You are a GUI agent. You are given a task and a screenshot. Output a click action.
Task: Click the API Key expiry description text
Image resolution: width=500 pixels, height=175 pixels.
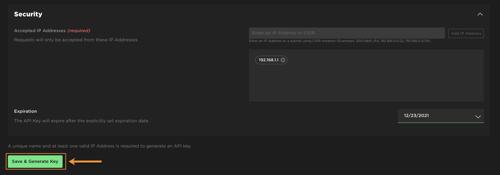(x=81, y=121)
